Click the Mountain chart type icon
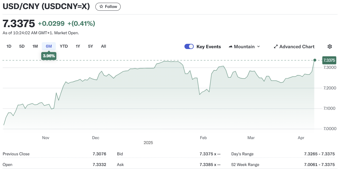The height and width of the screenshot is (172, 340). (x=231, y=47)
